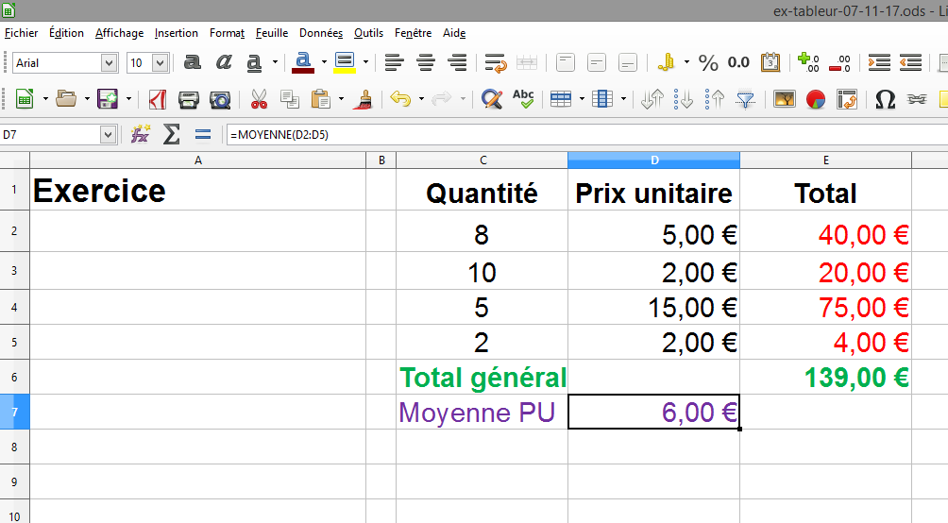The height and width of the screenshot is (523, 948).
Task: Open the Données menu
Action: coord(321,33)
